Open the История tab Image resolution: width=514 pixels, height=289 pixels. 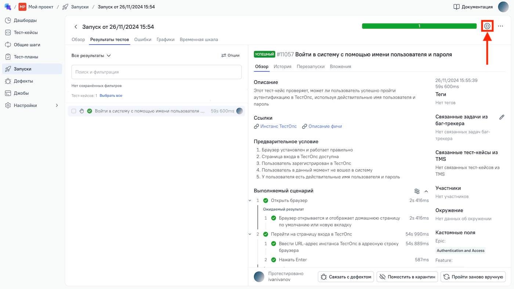pyautogui.click(x=282, y=66)
